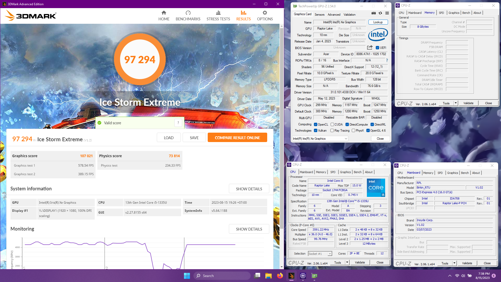Image resolution: width=501 pixels, height=282 pixels.
Task: Open Bench tab in CPU-Z CPU window
Action: 357,172
